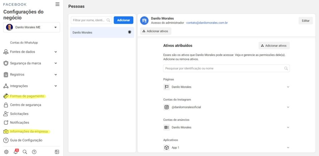The image size is (319, 156).
Task: Open the Danilo Morales ME business account dropdown
Action: click(31, 27)
